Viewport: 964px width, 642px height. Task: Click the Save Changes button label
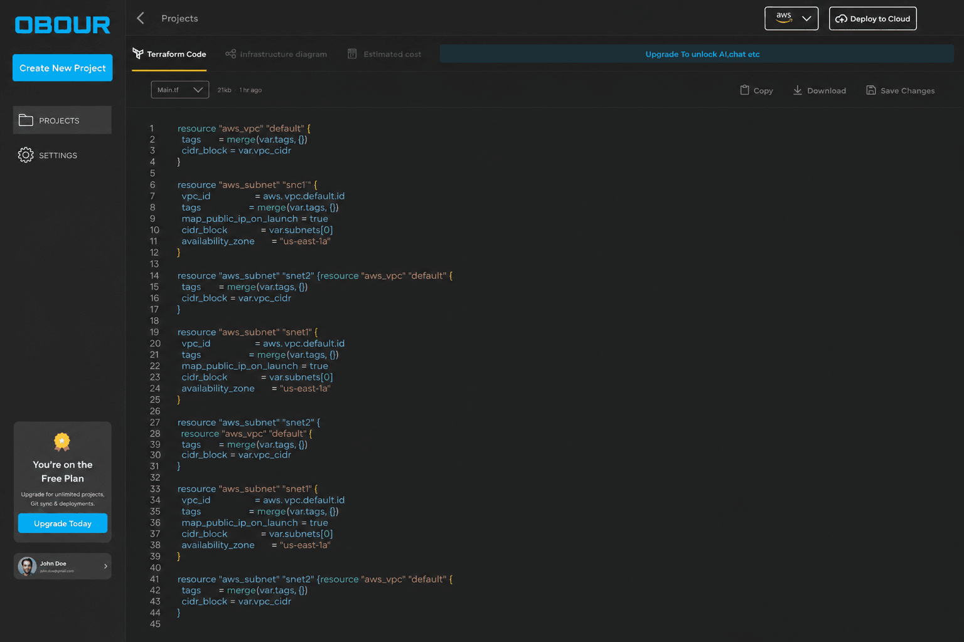[x=908, y=91]
